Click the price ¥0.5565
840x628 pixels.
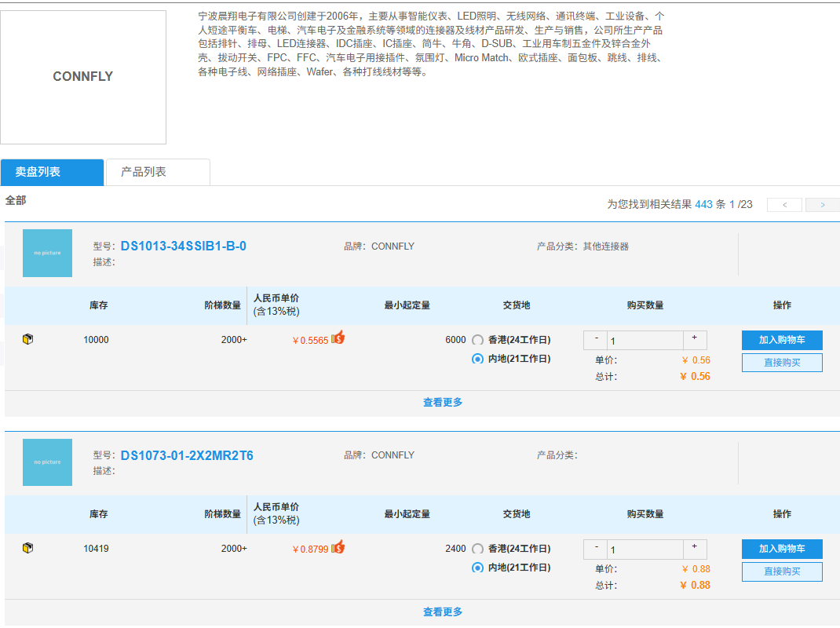(x=311, y=340)
